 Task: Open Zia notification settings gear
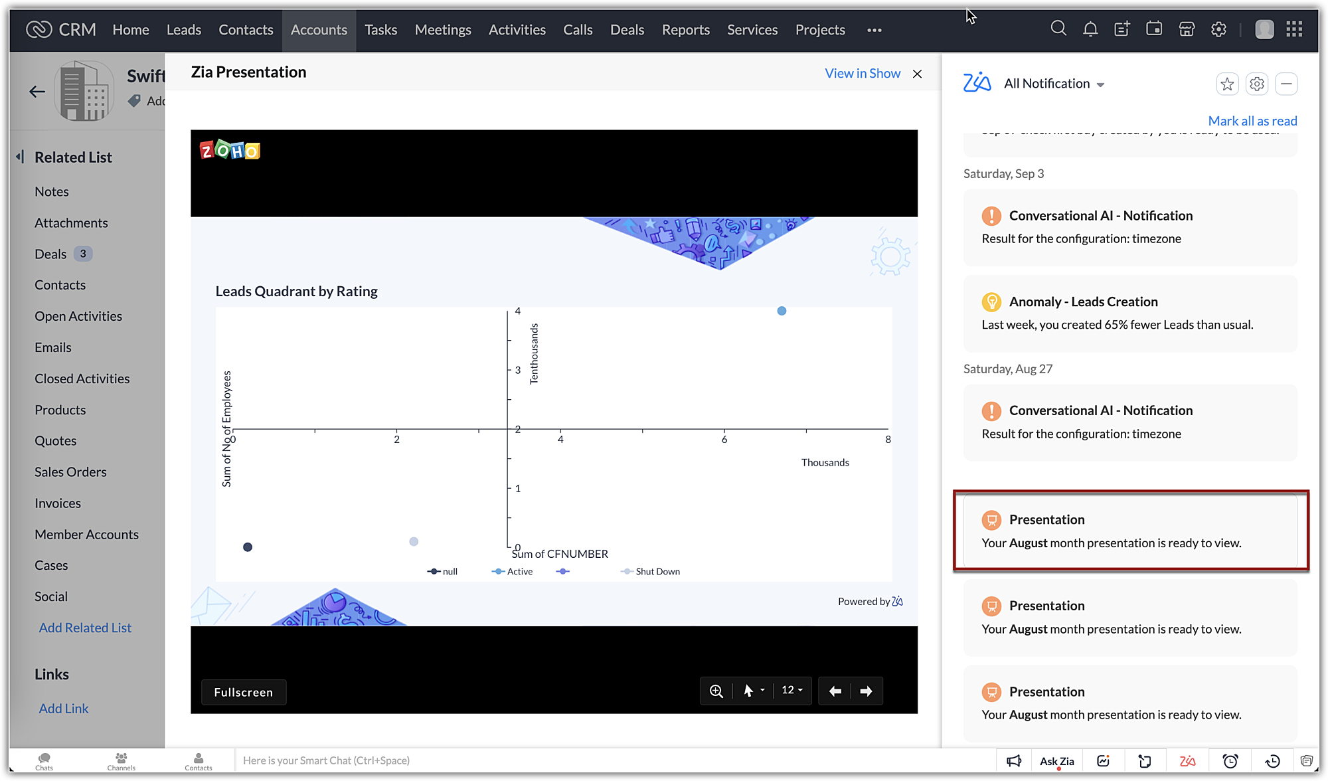coord(1256,84)
